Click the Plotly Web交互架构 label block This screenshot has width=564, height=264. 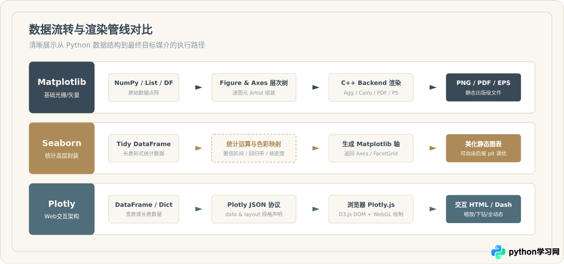62,209
